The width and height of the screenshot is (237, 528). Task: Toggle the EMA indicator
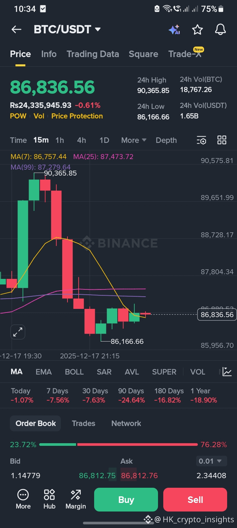(44, 372)
